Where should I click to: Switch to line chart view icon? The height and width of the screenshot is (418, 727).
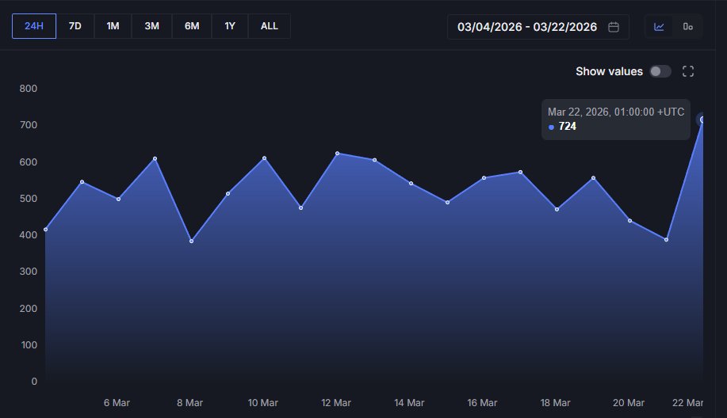pos(659,27)
